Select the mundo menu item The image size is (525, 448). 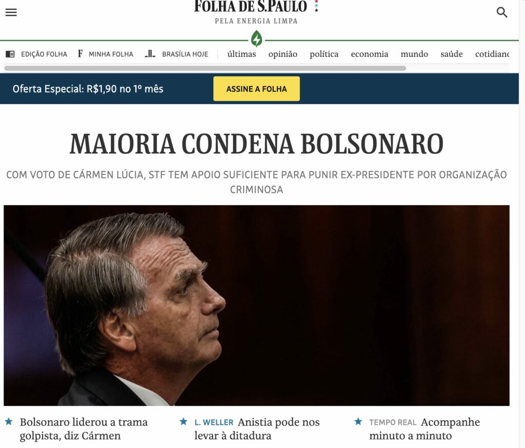pyautogui.click(x=414, y=54)
